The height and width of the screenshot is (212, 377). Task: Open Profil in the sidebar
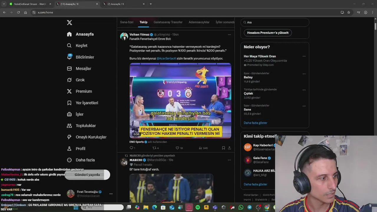(76, 148)
